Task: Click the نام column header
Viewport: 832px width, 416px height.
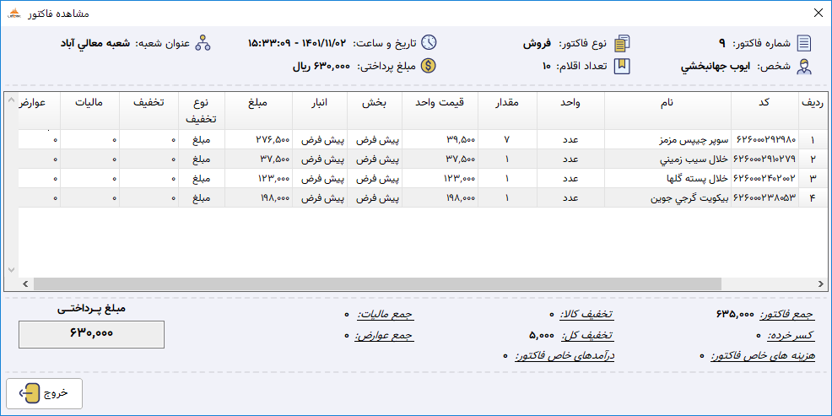Action: coord(668,111)
